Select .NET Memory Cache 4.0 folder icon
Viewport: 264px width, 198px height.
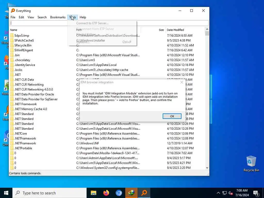pos(12,109)
